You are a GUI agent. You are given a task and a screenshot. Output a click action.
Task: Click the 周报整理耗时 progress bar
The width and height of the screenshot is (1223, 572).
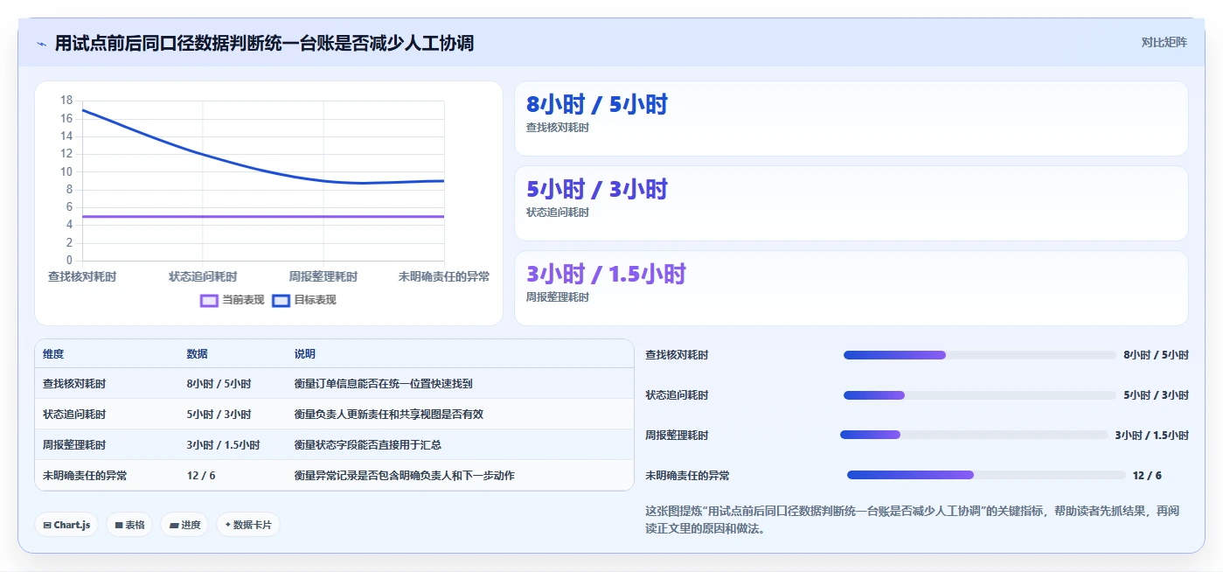coord(974,435)
